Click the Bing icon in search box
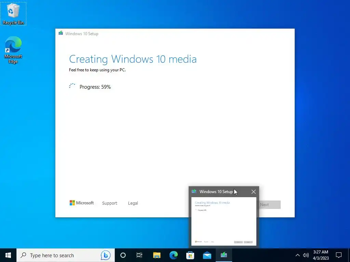This screenshot has width=350, height=262. pos(106,255)
